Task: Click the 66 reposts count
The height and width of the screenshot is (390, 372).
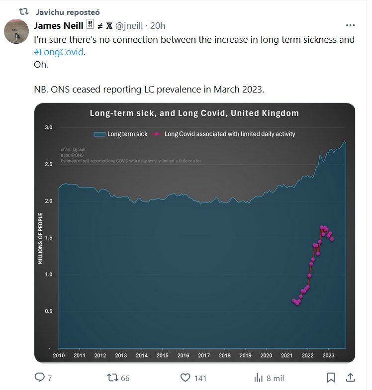Action: pyautogui.click(x=125, y=378)
